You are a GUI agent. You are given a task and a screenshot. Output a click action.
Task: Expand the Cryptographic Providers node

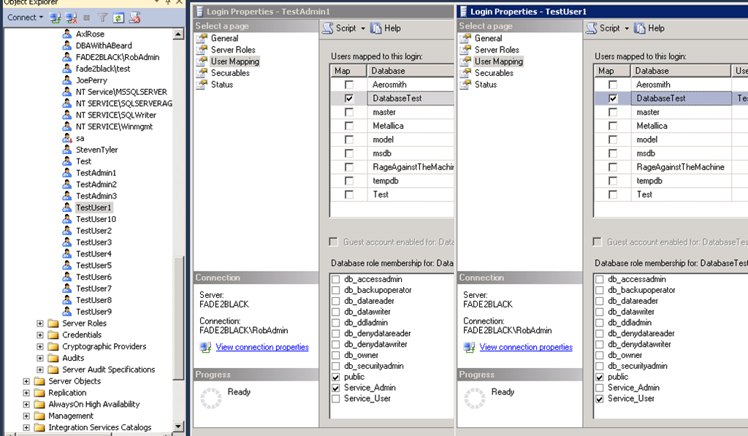(x=40, y=346)
